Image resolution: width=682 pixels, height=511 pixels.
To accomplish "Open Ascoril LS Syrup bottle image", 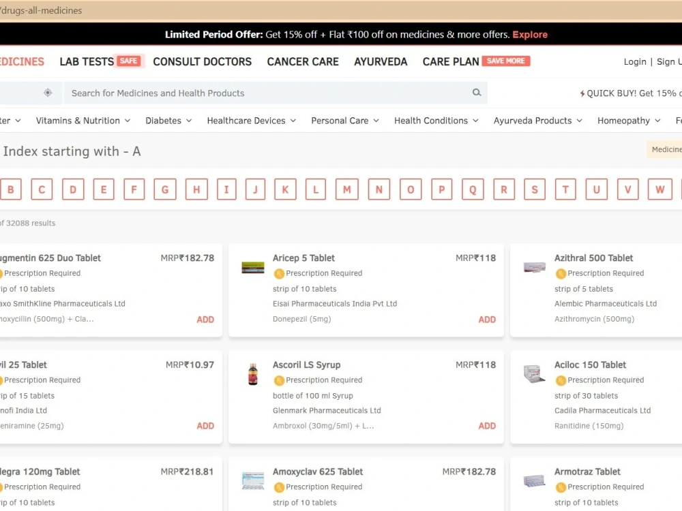I will (253, 373).
